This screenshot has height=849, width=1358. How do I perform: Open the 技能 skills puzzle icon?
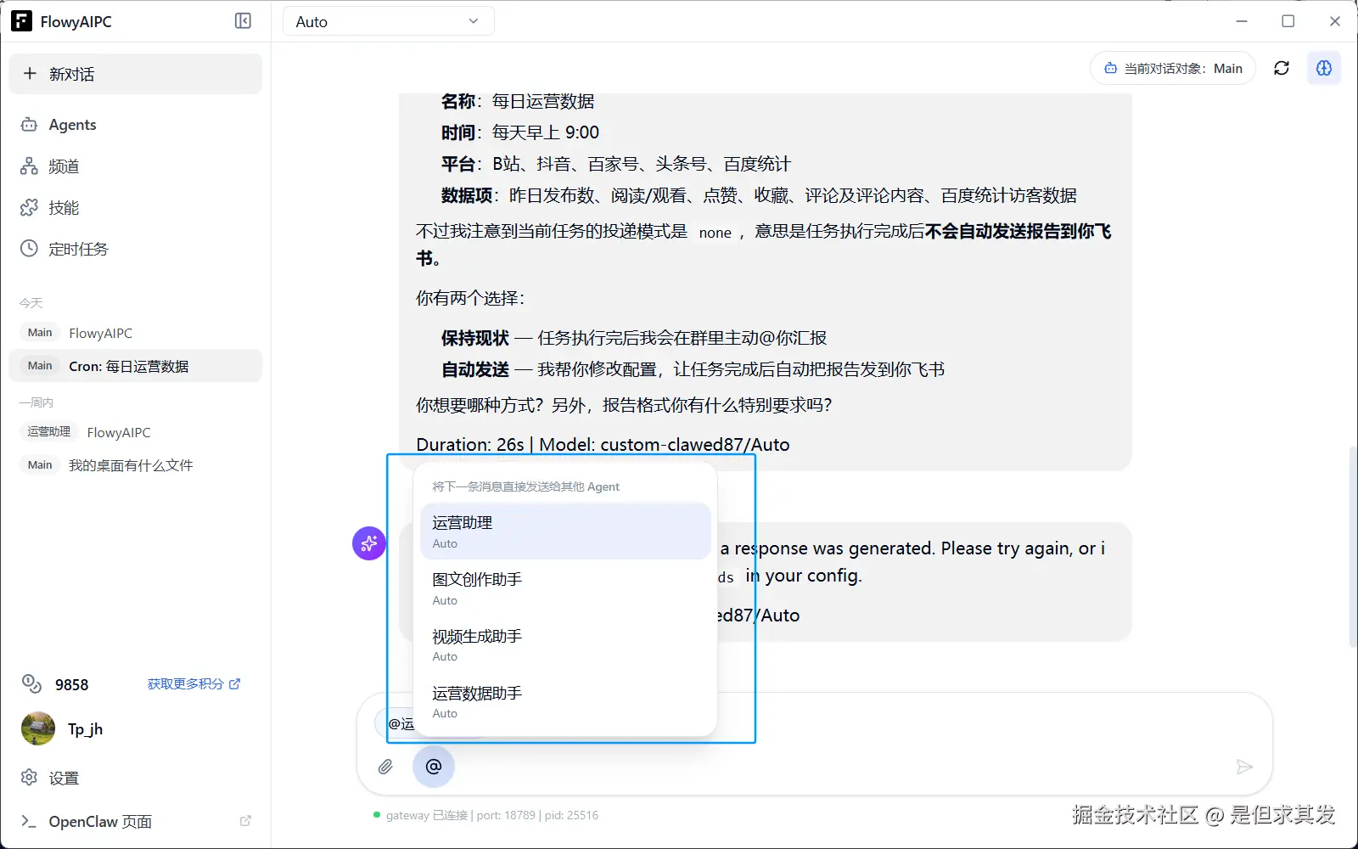click(29, 207)
